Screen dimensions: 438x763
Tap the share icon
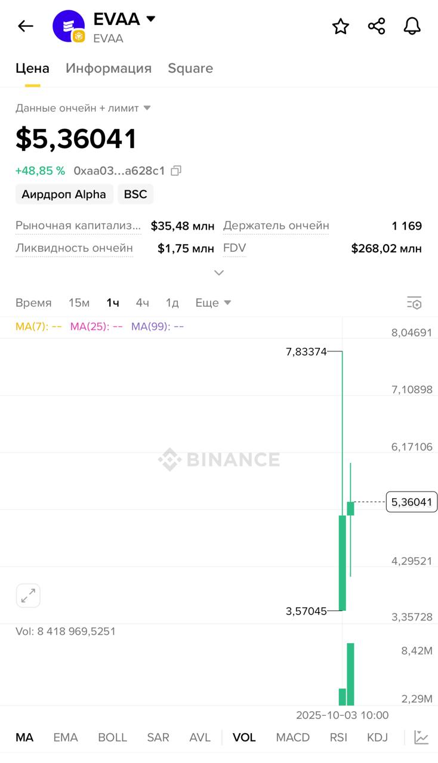point(377,26)
